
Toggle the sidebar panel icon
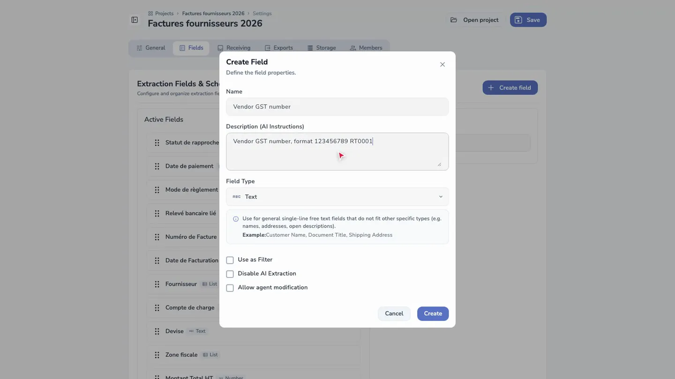point(135,20)
